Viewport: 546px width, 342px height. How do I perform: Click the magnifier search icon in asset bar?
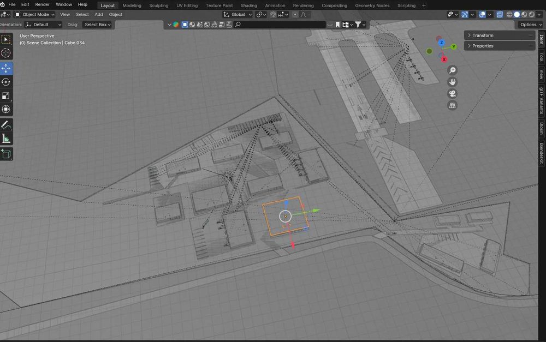(x=238, y=25)
